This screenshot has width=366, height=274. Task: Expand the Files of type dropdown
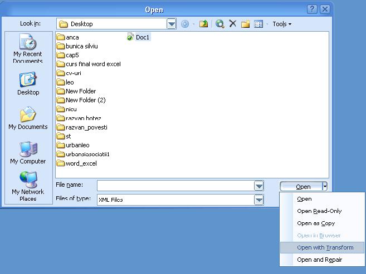coord(258,200)
